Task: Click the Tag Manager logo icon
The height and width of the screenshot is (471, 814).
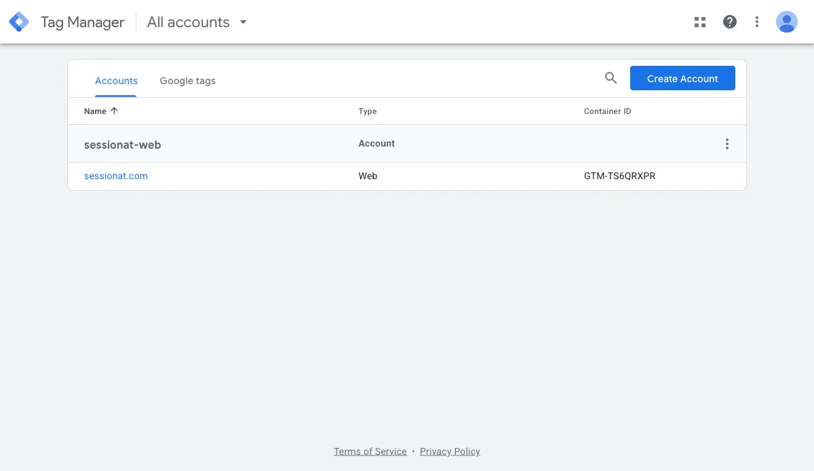Action: point(19,22)
